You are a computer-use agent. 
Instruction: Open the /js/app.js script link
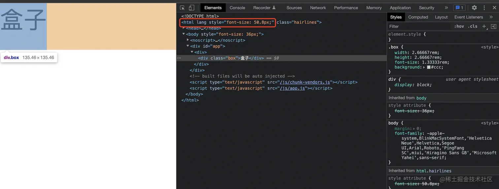click(293, 88)
